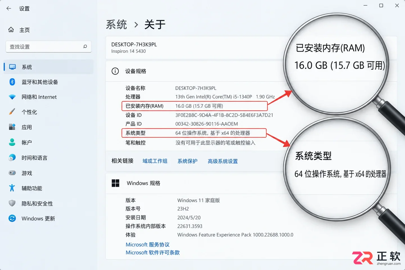Click the apps icon beside 应用
The height and width of the screenshot is (270, 405).
pyautogui.click(x=12, y=127)
